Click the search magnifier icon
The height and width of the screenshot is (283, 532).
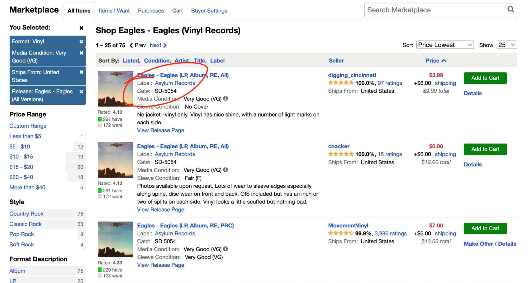510,10
